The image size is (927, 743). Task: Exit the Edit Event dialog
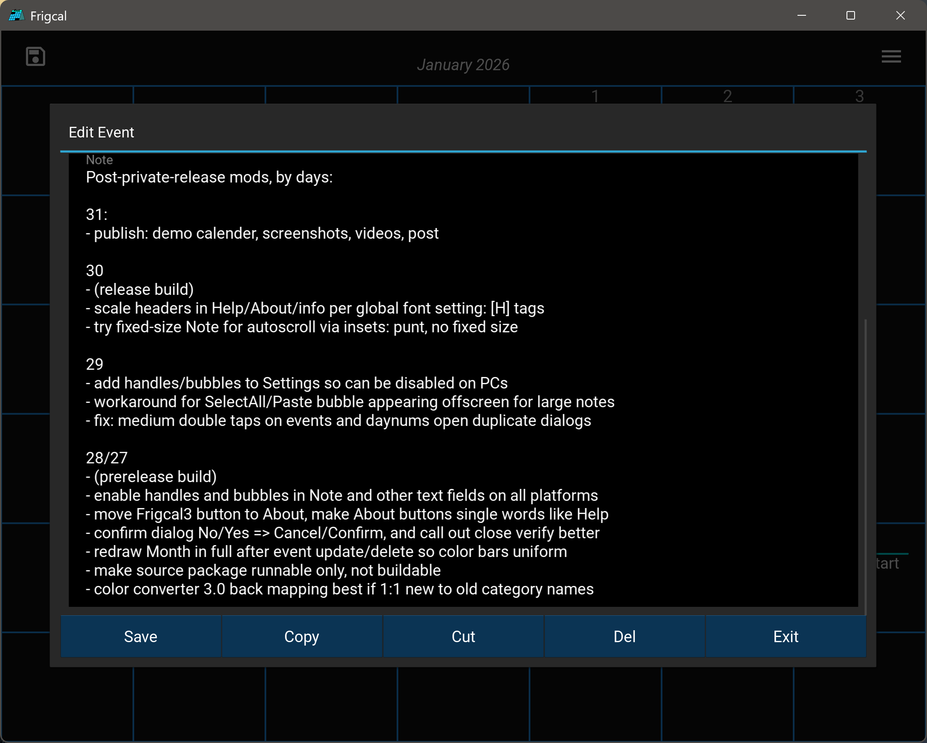coord(786,636)
